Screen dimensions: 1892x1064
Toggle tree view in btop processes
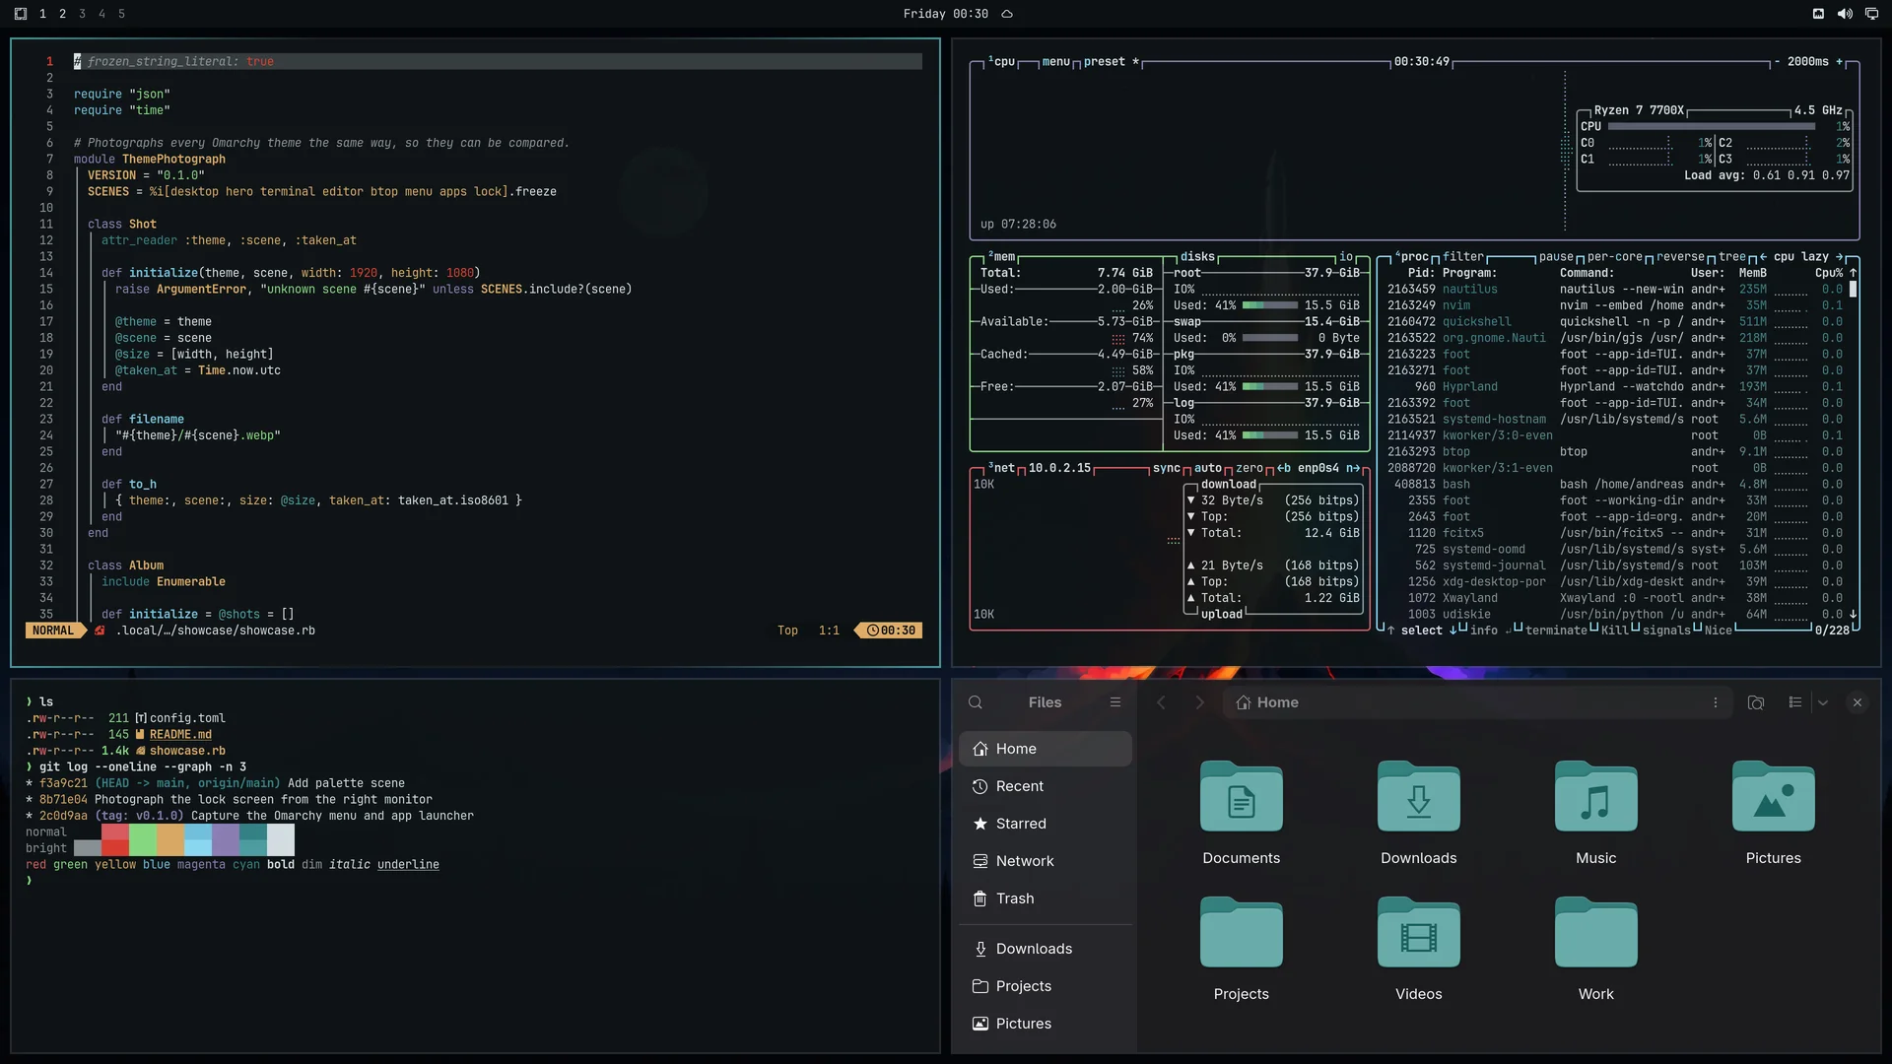1732,256
